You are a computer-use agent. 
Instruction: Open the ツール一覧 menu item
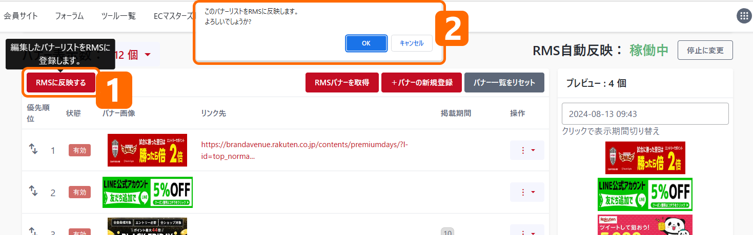[118, 16]
